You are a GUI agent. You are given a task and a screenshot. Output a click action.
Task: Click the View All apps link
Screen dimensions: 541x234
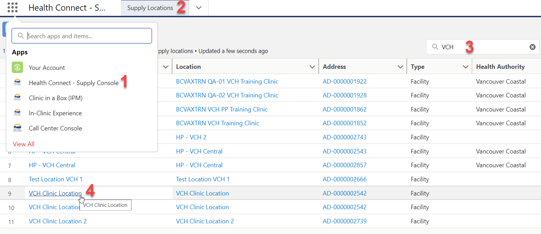click(24, 144)
